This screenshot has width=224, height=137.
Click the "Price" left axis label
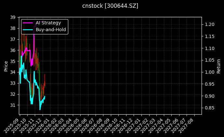pos(6,66)
